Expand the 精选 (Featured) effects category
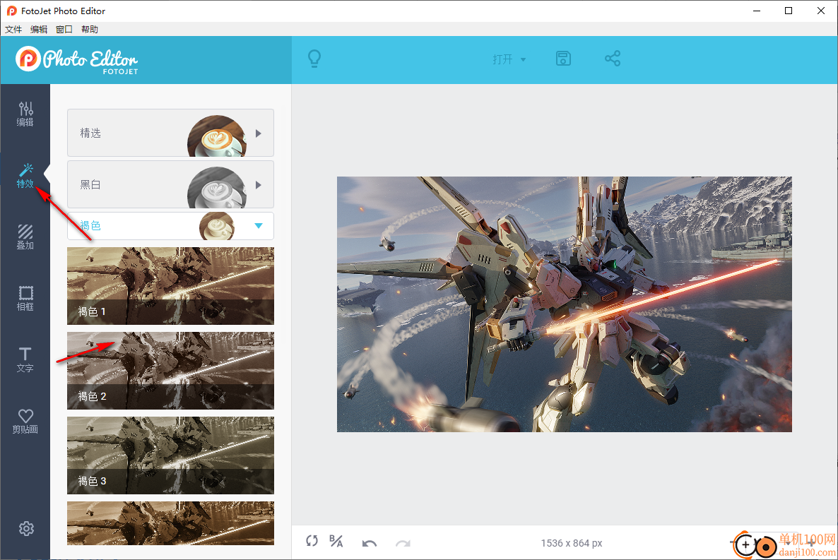Viewport: 838px width, 560px height. (x=170, y=133)
